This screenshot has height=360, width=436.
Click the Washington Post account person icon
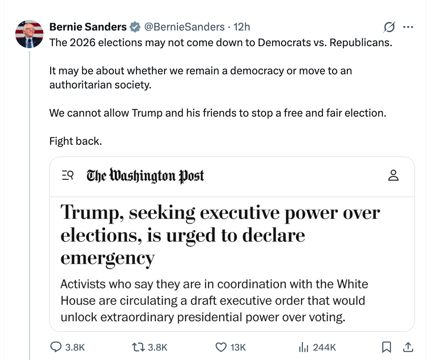[x=393, y=176]
